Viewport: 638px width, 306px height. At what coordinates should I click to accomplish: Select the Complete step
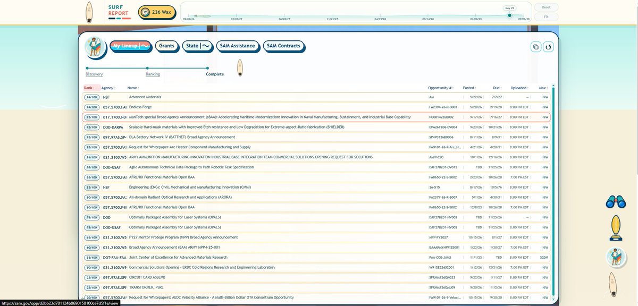215,74
